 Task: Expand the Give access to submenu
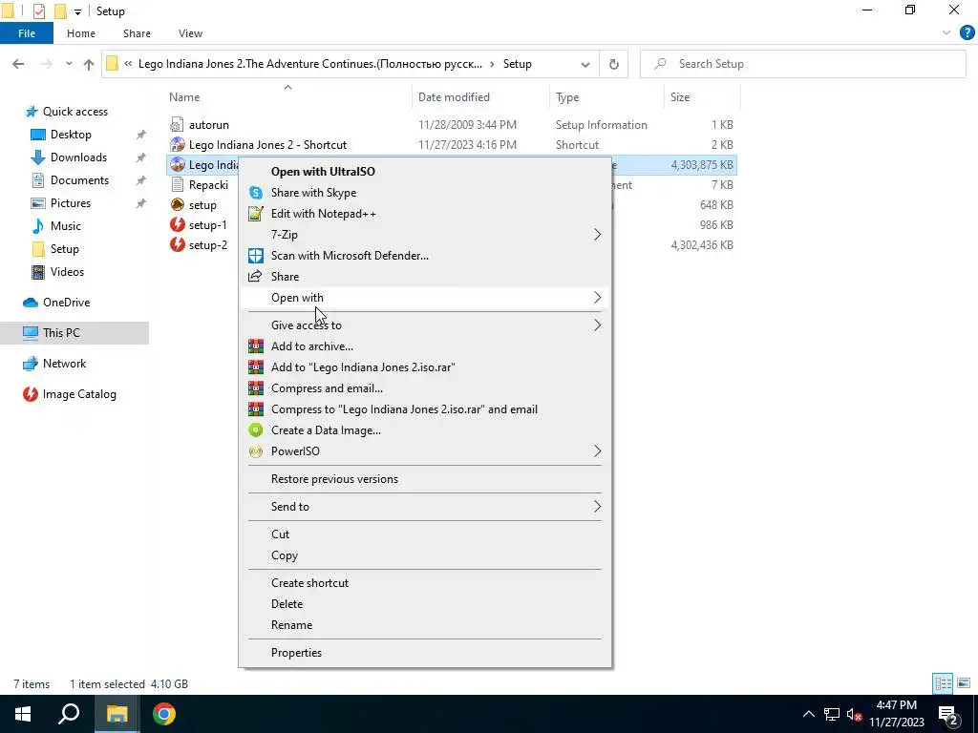(x=425, y=325)
